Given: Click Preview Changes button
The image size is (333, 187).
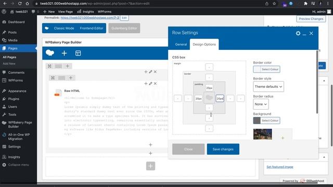Looking at the screenshot, I should click(311, 19).
